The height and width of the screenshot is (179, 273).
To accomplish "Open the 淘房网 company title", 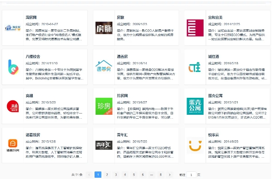I will pyautogui.click(x=31, y=17).
